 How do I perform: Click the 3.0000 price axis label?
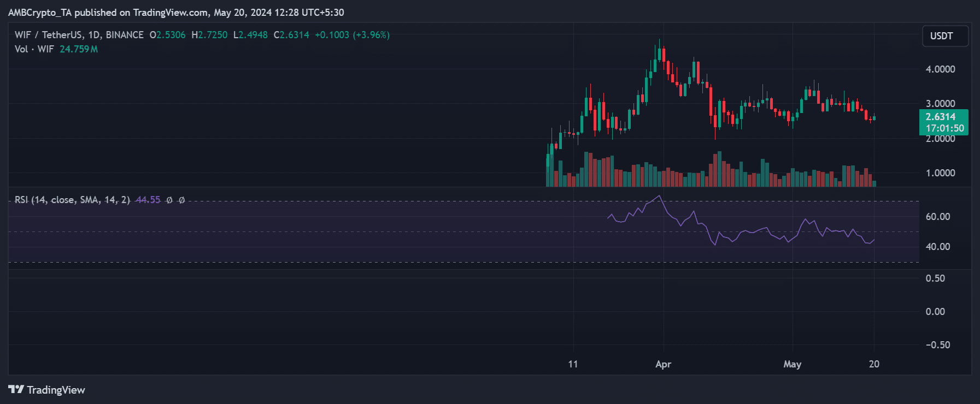pos(940,104)
